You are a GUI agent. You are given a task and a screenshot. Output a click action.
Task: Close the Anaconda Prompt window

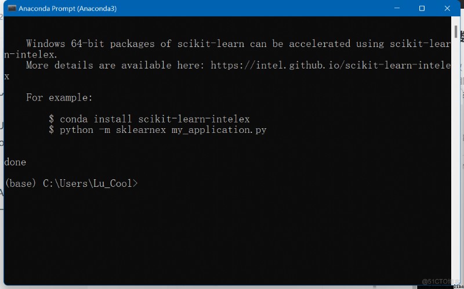point(447,8)
